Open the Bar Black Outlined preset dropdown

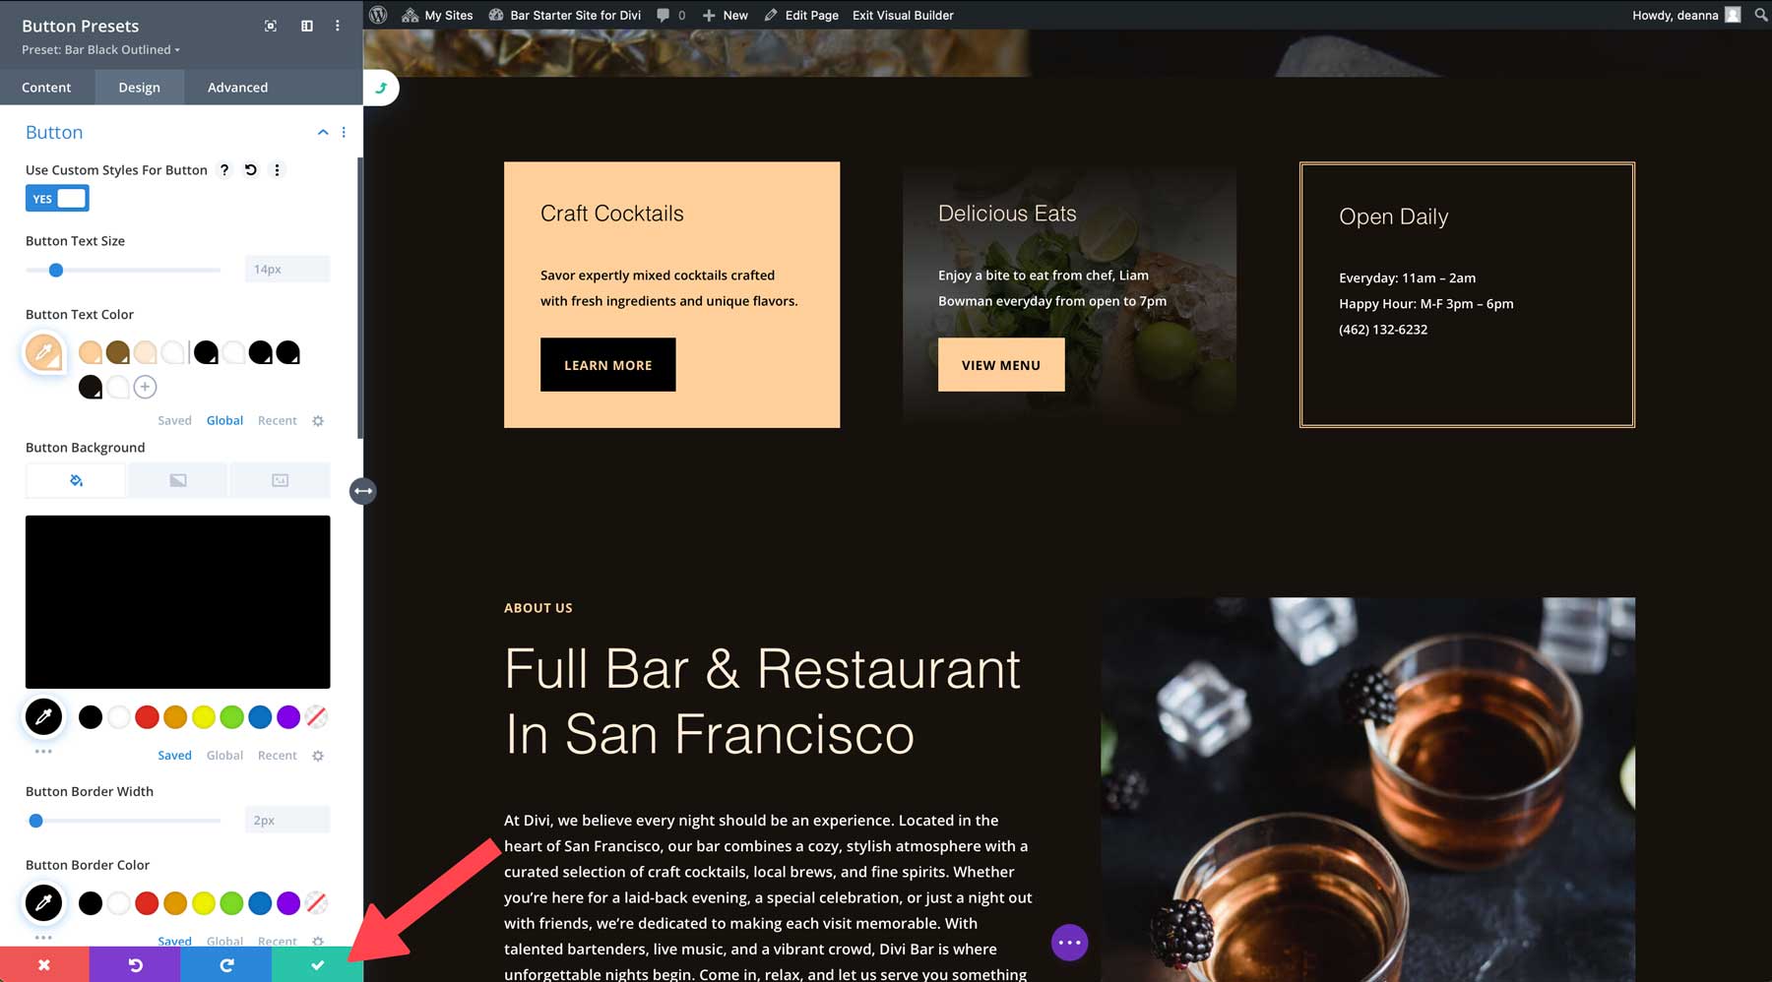98,49
